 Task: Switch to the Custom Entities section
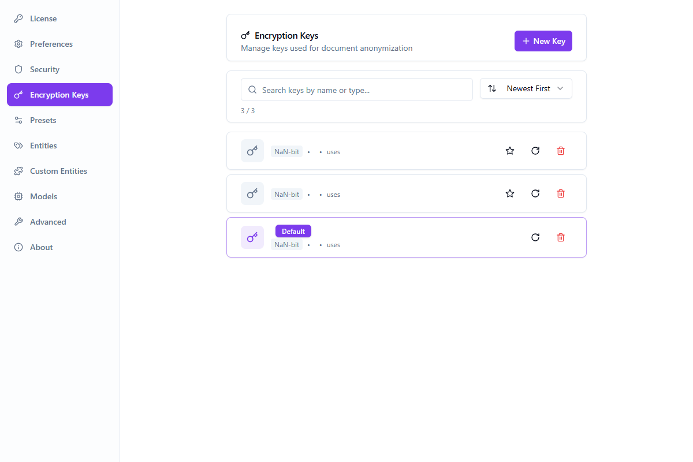(58, 171)
